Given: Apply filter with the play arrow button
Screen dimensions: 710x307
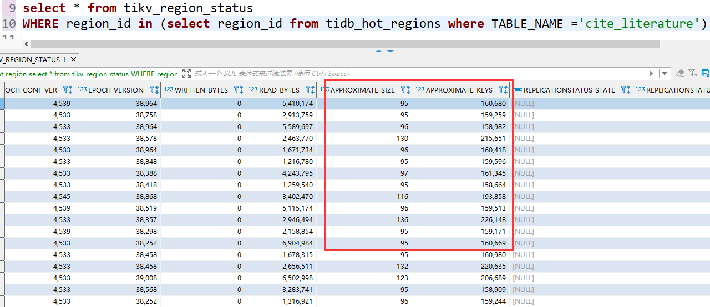Looking at the screenshot, I should (652, 74).
